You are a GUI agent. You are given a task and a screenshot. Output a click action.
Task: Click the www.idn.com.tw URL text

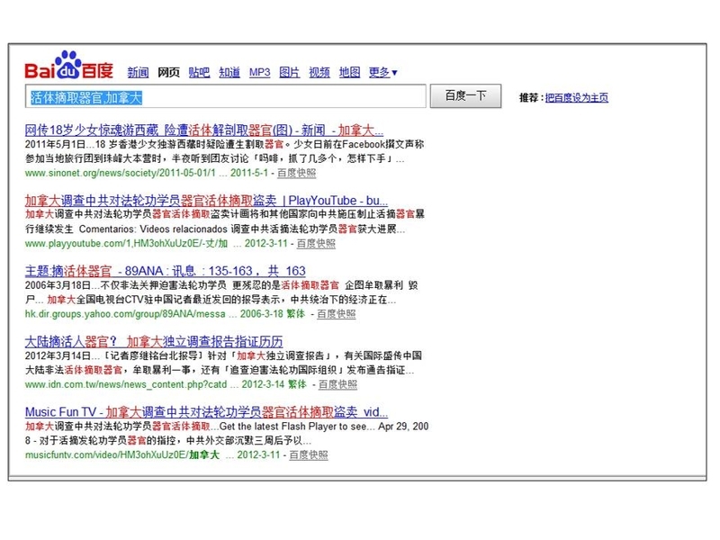tap(126, 384)
